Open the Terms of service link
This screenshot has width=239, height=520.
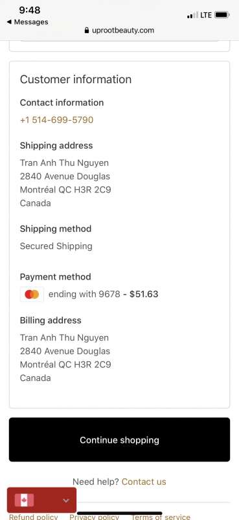tap(161, 517)
